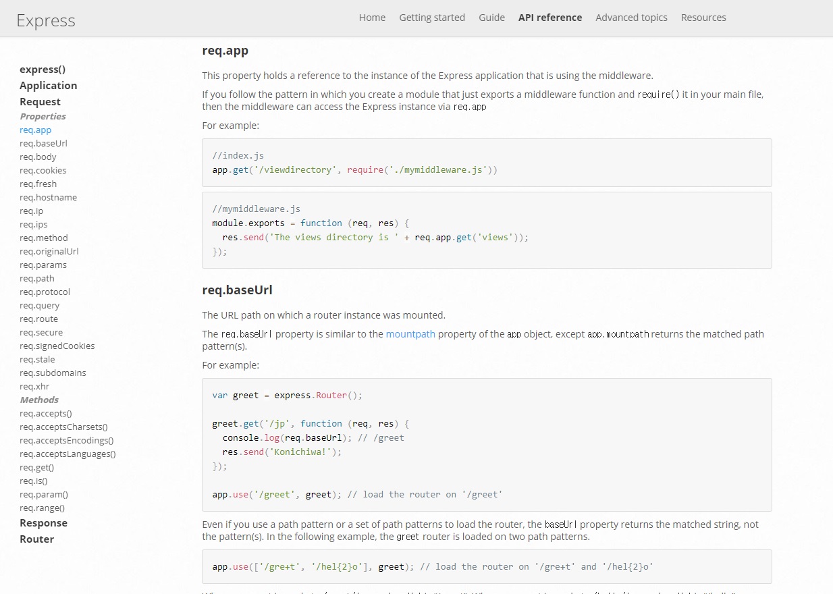The width and height of the screenshot is (833, 594).
Task: Open req.acceptsLanguages() method
Action: [x=68, y=454]
